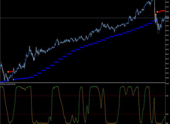This screenshot has width=170, height=124.
Task: Click the bottom value on the indicator scale
Action: click(167, 123)
